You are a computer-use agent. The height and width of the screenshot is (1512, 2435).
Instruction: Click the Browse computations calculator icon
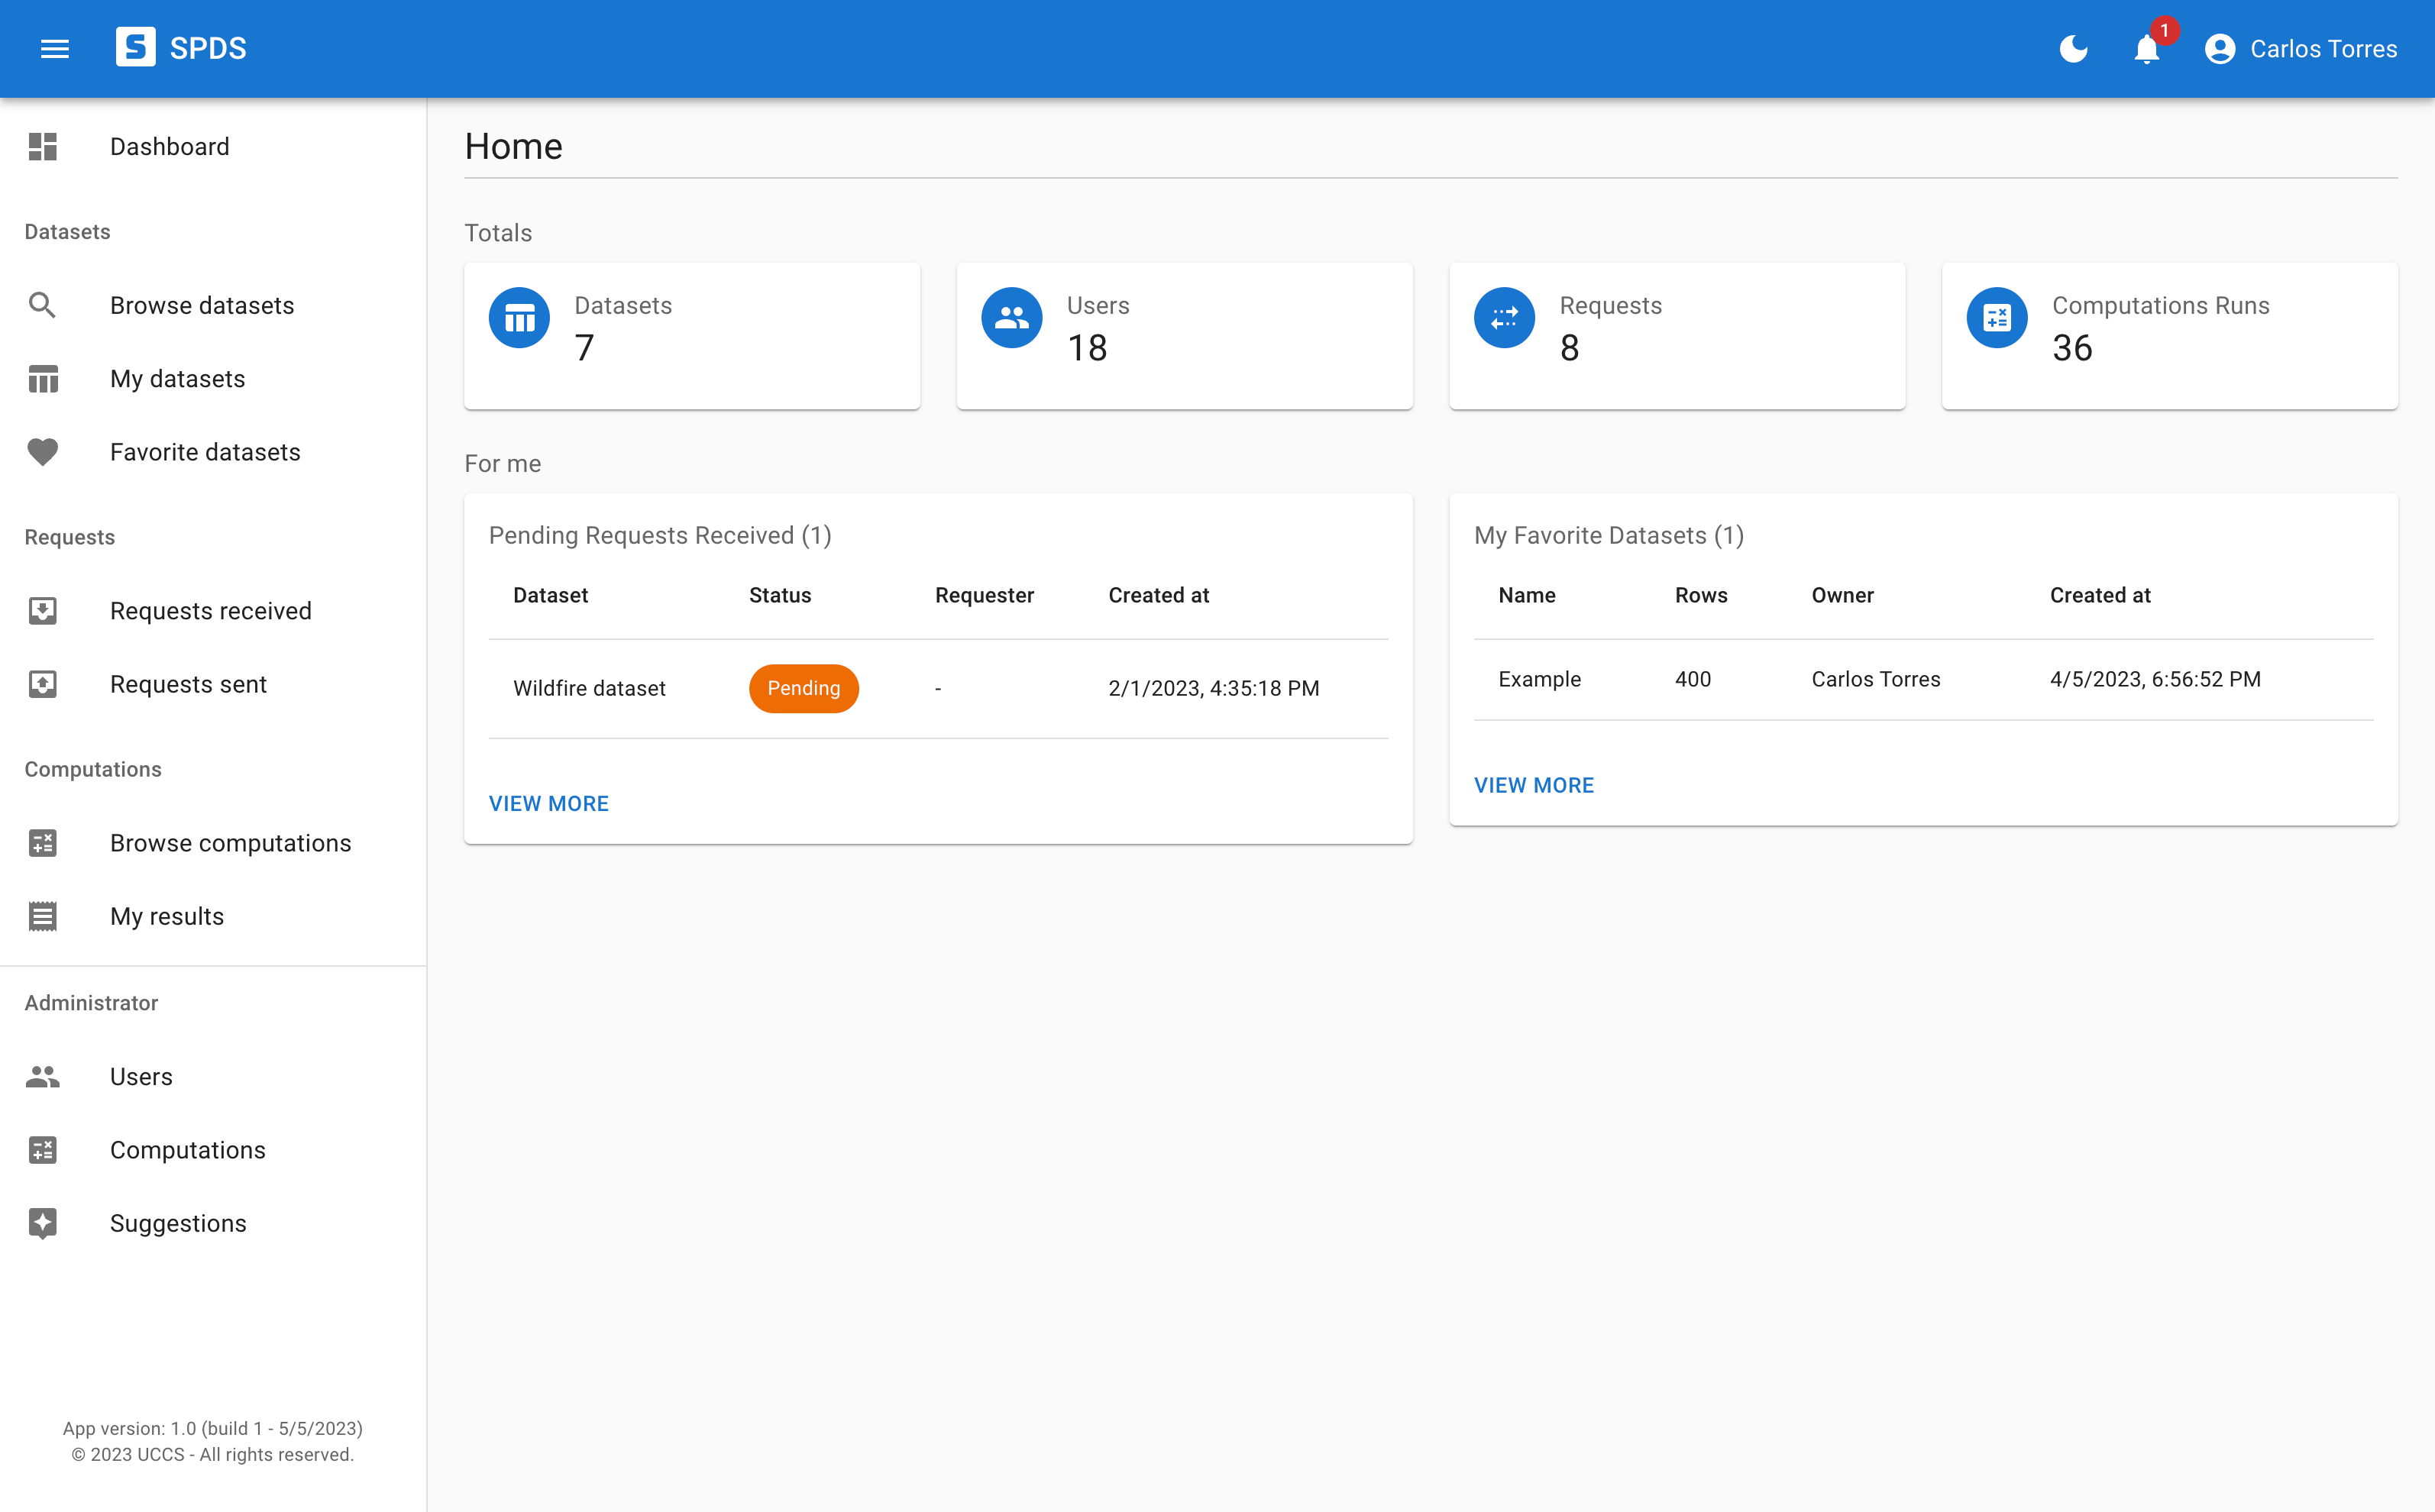coord(43,843)
